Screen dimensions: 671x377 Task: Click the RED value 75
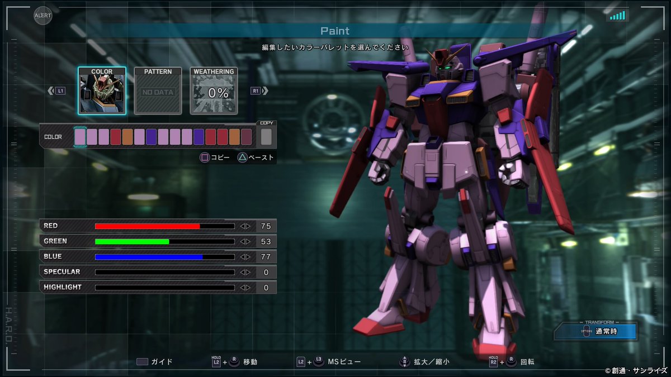tap(266, 226)
